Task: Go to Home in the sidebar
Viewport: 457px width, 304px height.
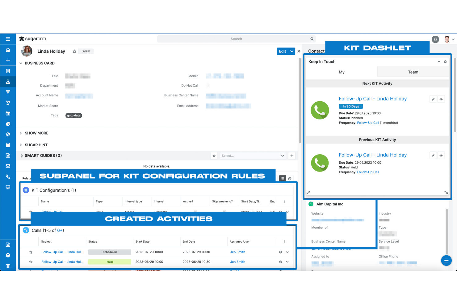Action: [8, 50]
